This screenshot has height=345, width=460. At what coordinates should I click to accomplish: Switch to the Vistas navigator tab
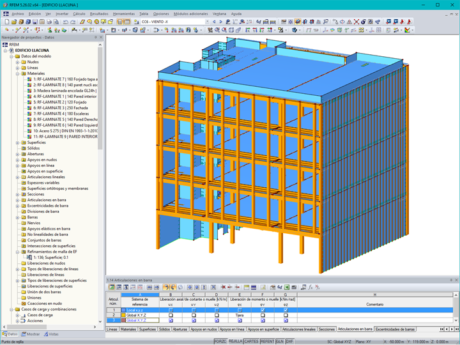[51, 334]
